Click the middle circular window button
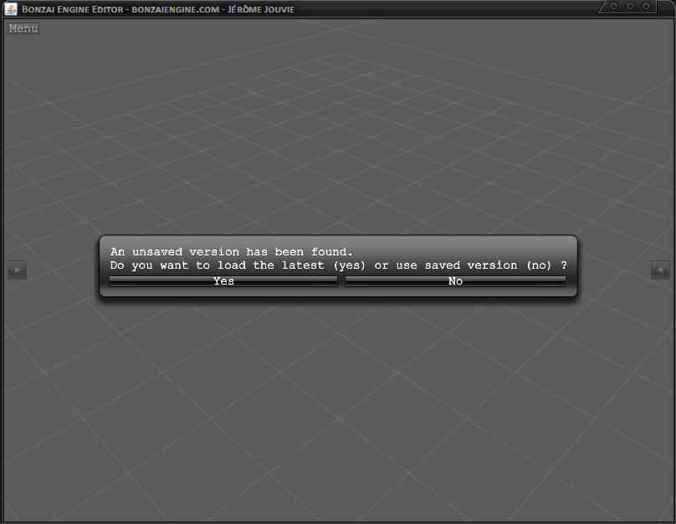 (631, 7)
